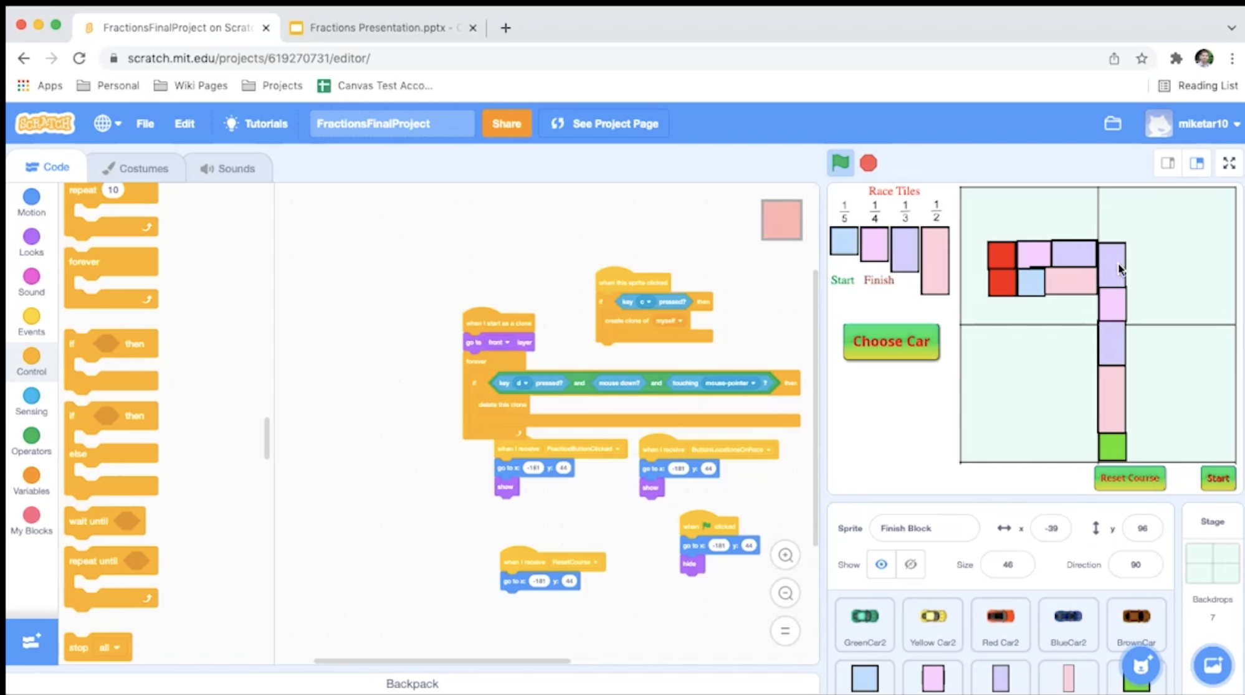Switch to large stage layout
Screen dimensions: 1245x695
(x=1197, y=163)
